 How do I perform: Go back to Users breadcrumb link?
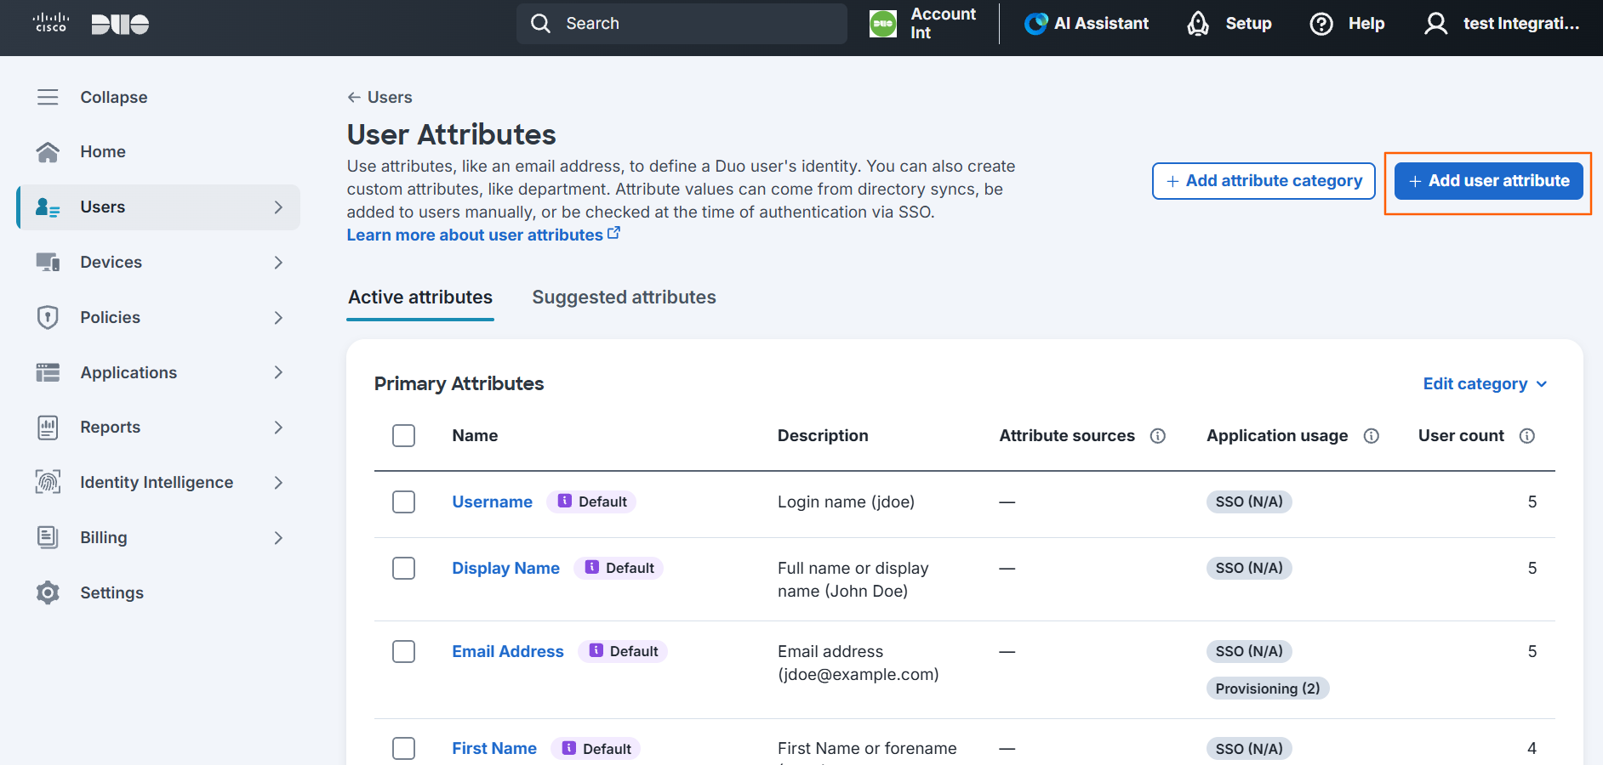(379, 97)
